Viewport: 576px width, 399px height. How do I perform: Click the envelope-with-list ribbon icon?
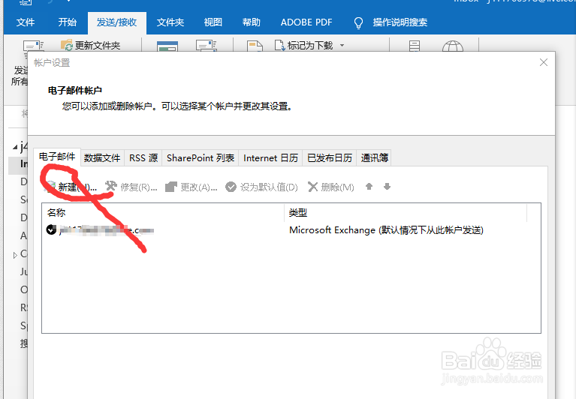coord(207,46)
